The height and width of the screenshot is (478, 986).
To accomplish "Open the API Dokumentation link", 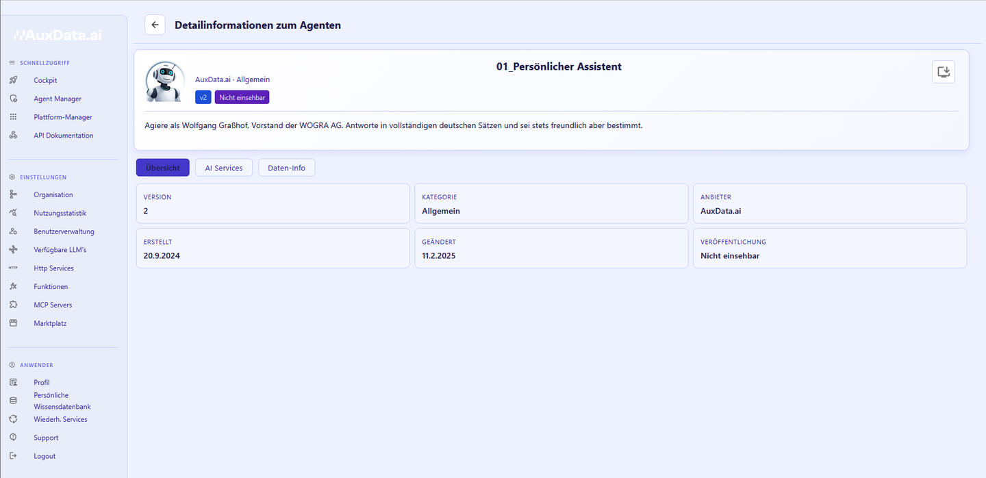I will tap(64, 136).
